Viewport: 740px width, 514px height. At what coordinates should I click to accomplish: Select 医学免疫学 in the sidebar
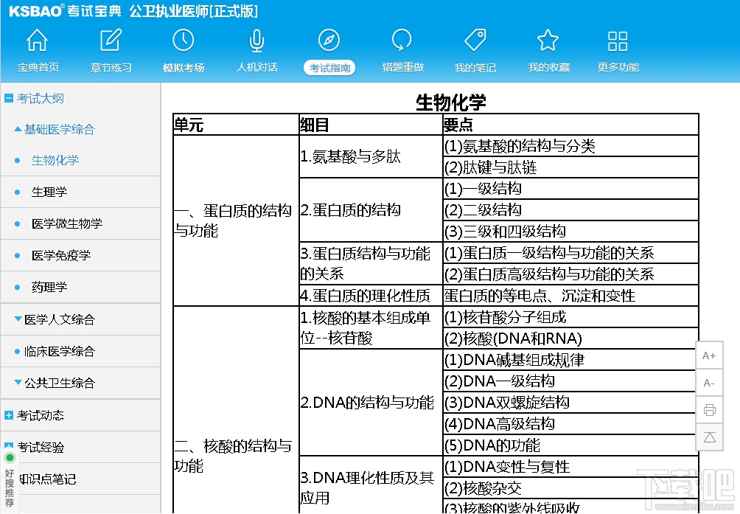61,255
